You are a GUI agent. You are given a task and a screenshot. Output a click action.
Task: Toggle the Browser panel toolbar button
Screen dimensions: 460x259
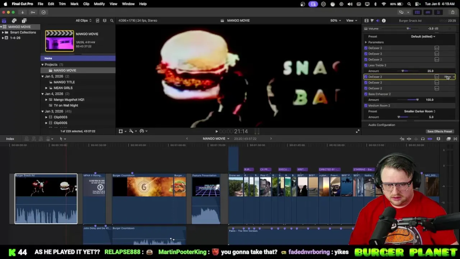417,12
